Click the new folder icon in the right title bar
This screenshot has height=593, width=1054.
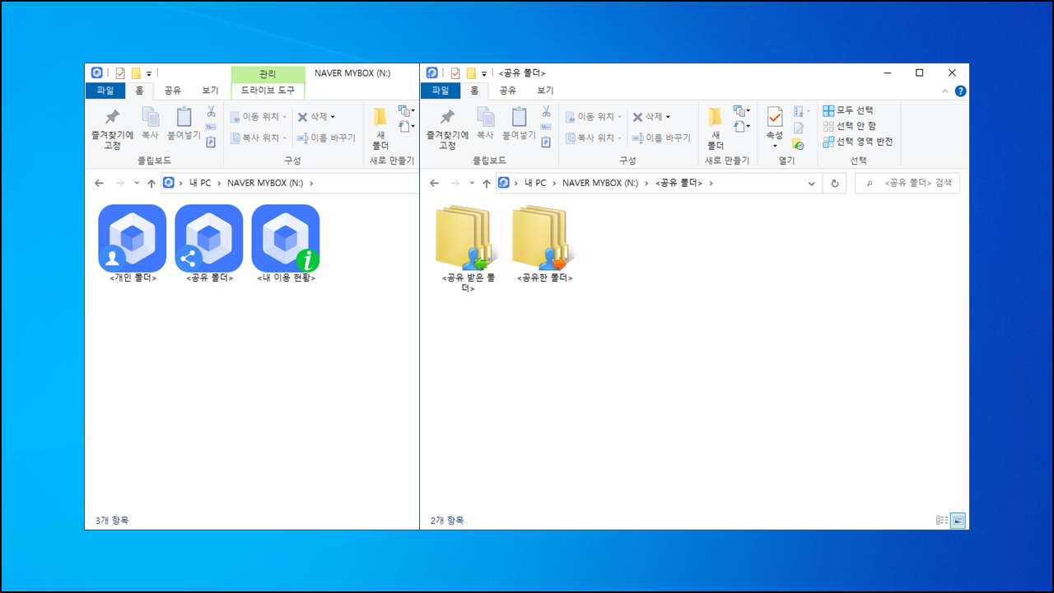[x=470, y=73]
